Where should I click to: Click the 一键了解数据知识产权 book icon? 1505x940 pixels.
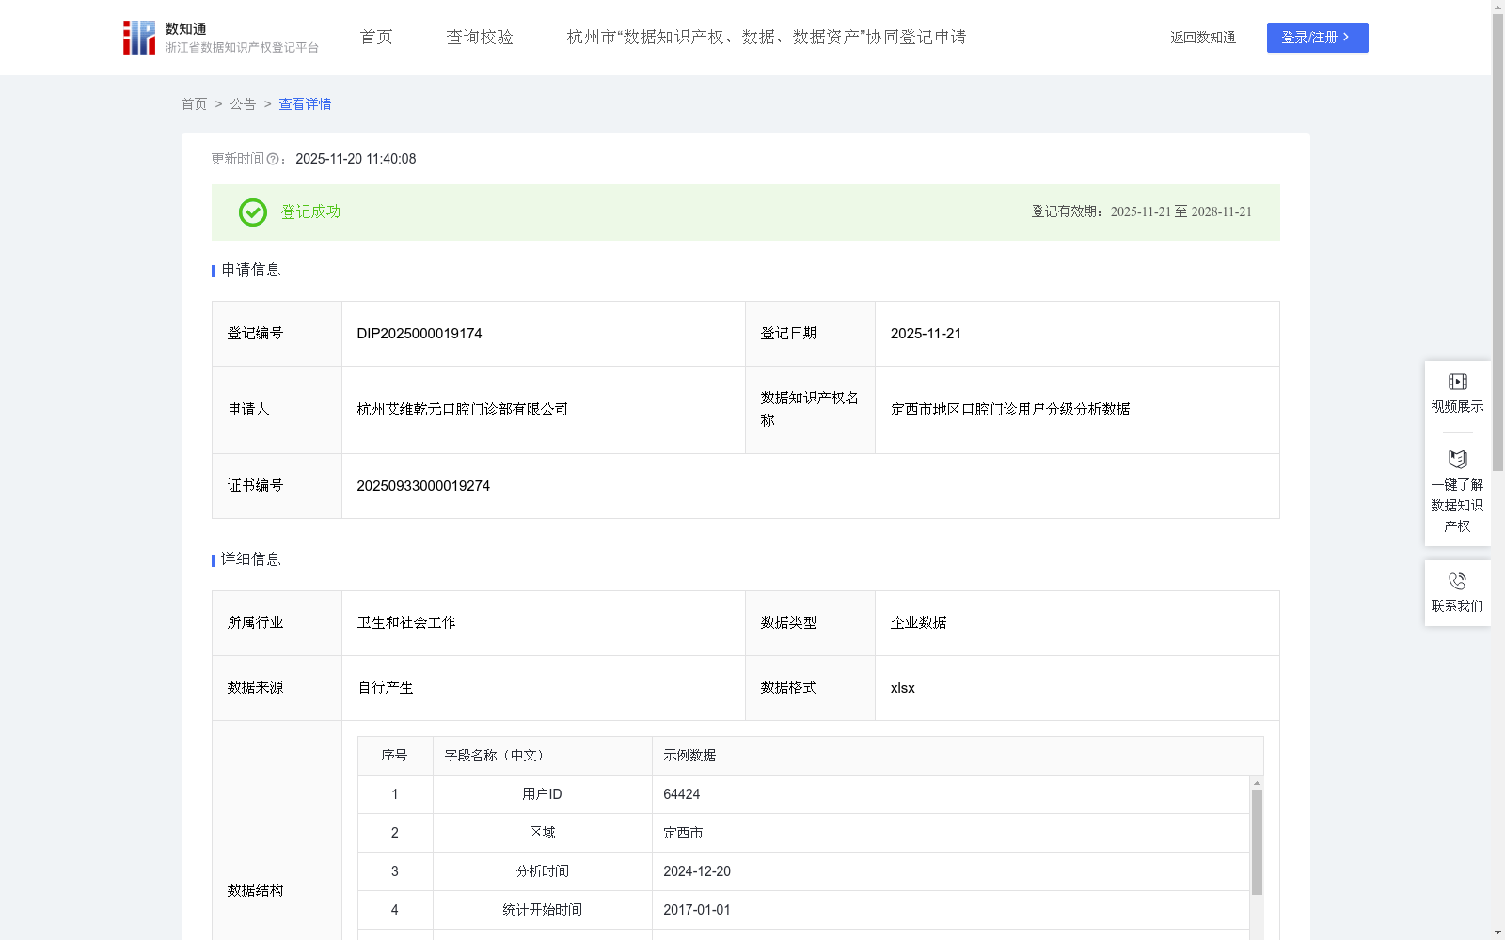click(1457, 460)
